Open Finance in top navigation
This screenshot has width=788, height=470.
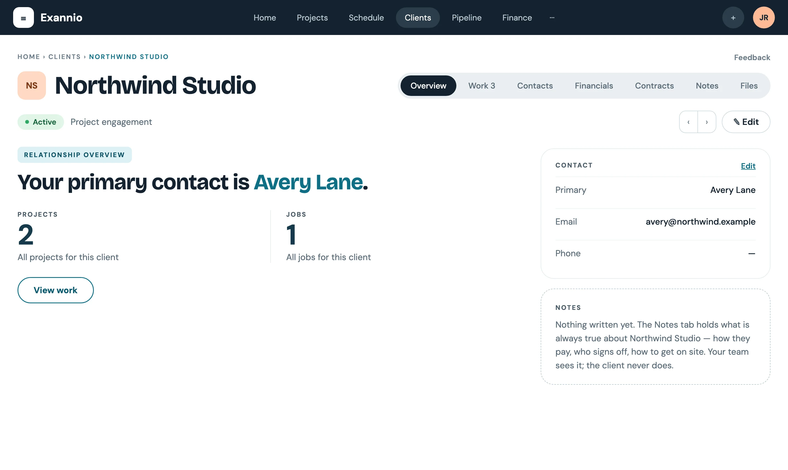click(517, 17)
